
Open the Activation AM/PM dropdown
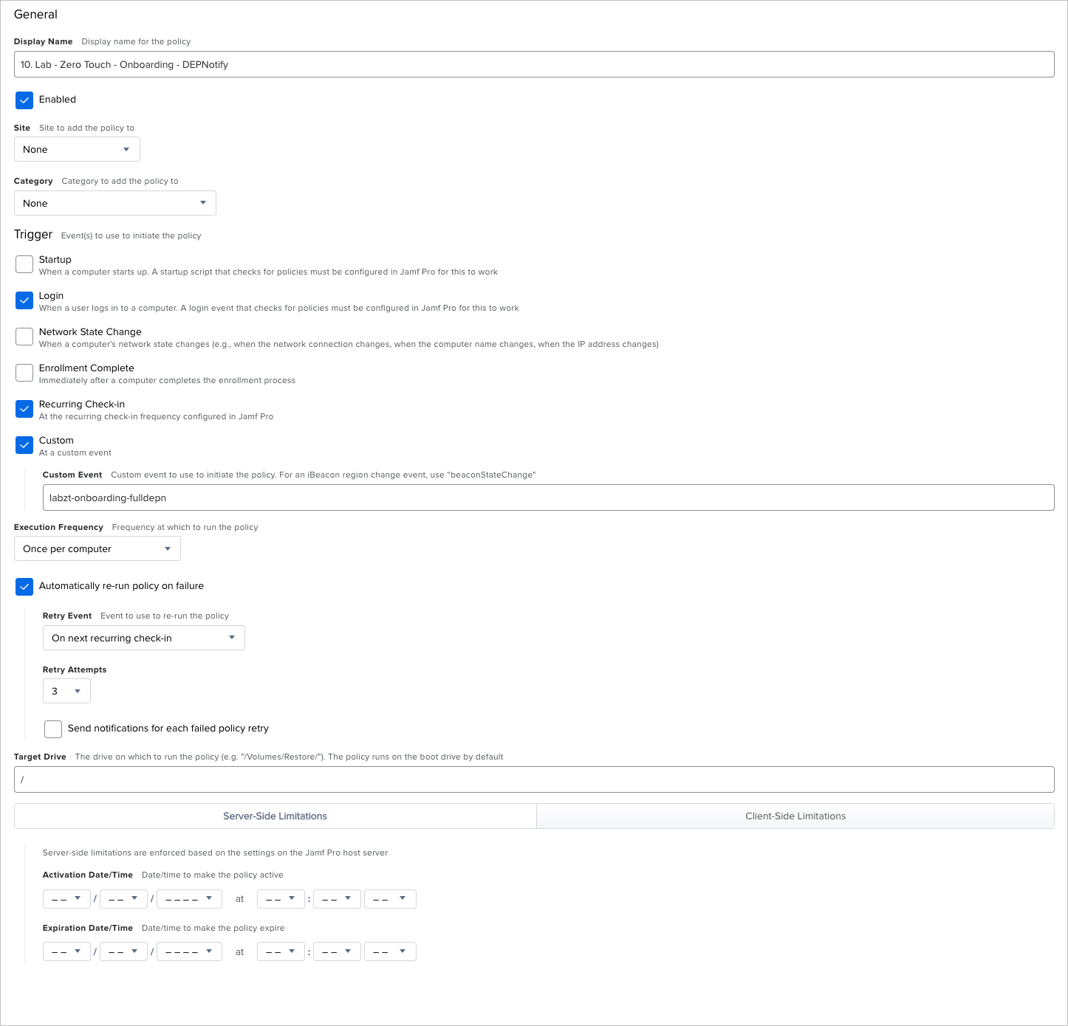point(390,898)
